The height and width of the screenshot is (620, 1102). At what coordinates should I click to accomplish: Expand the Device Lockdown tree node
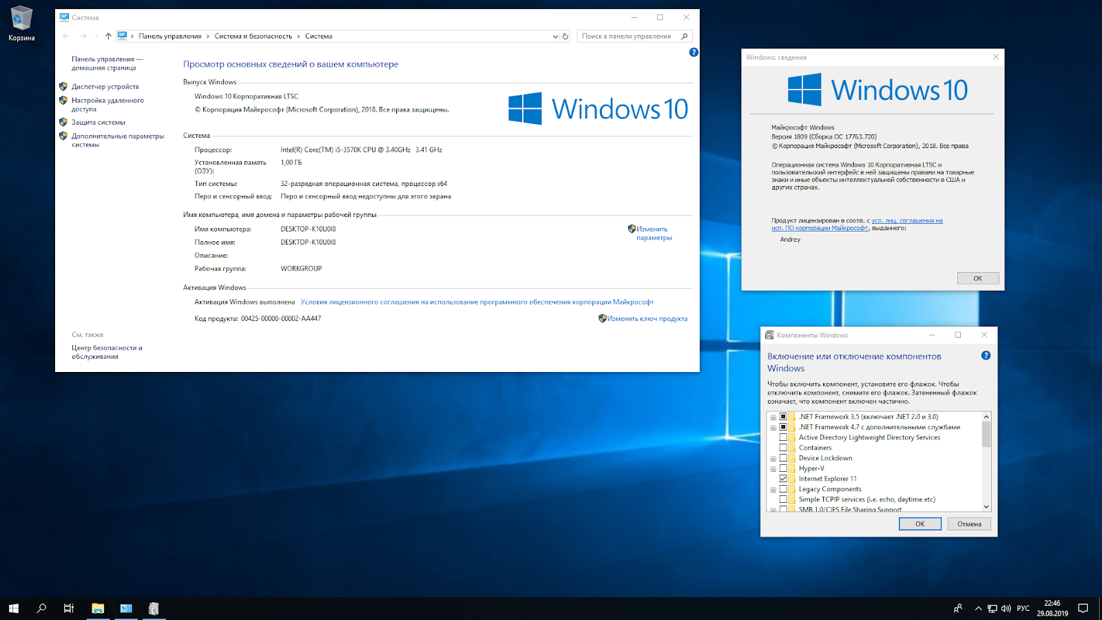(x=773, y=459)
